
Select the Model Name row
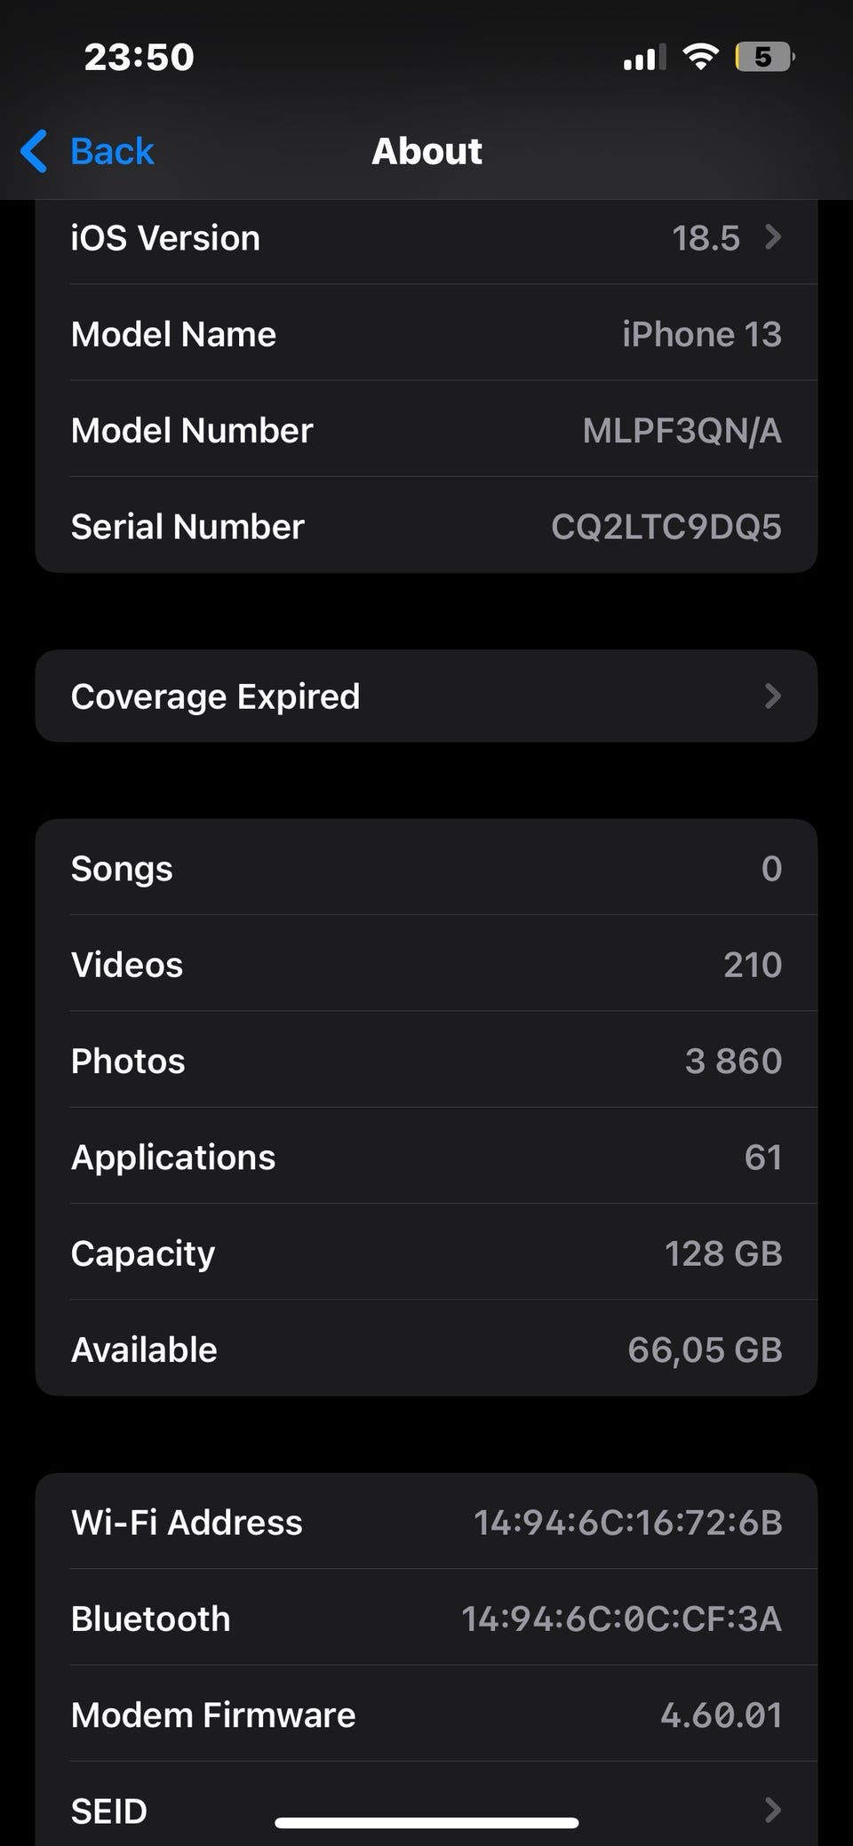(426, 335)
